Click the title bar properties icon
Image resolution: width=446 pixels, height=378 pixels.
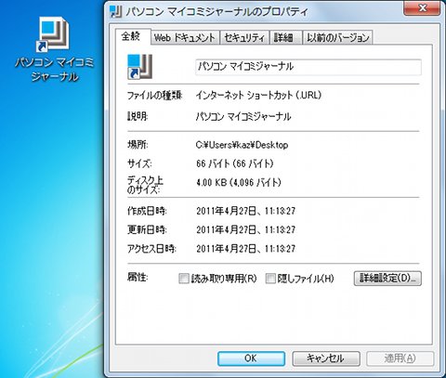[x=115, y=11]
